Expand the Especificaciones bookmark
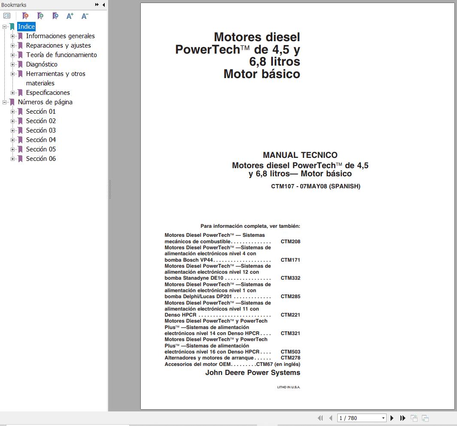The image size is (457, 426). click(12, 93)
